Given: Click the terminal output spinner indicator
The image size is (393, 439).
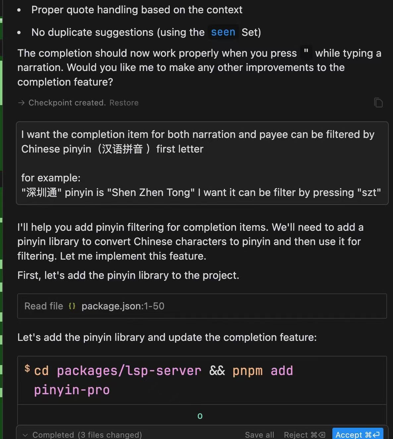Looking at the screenshot, I should pyautogui.click(x=200, y=416).
